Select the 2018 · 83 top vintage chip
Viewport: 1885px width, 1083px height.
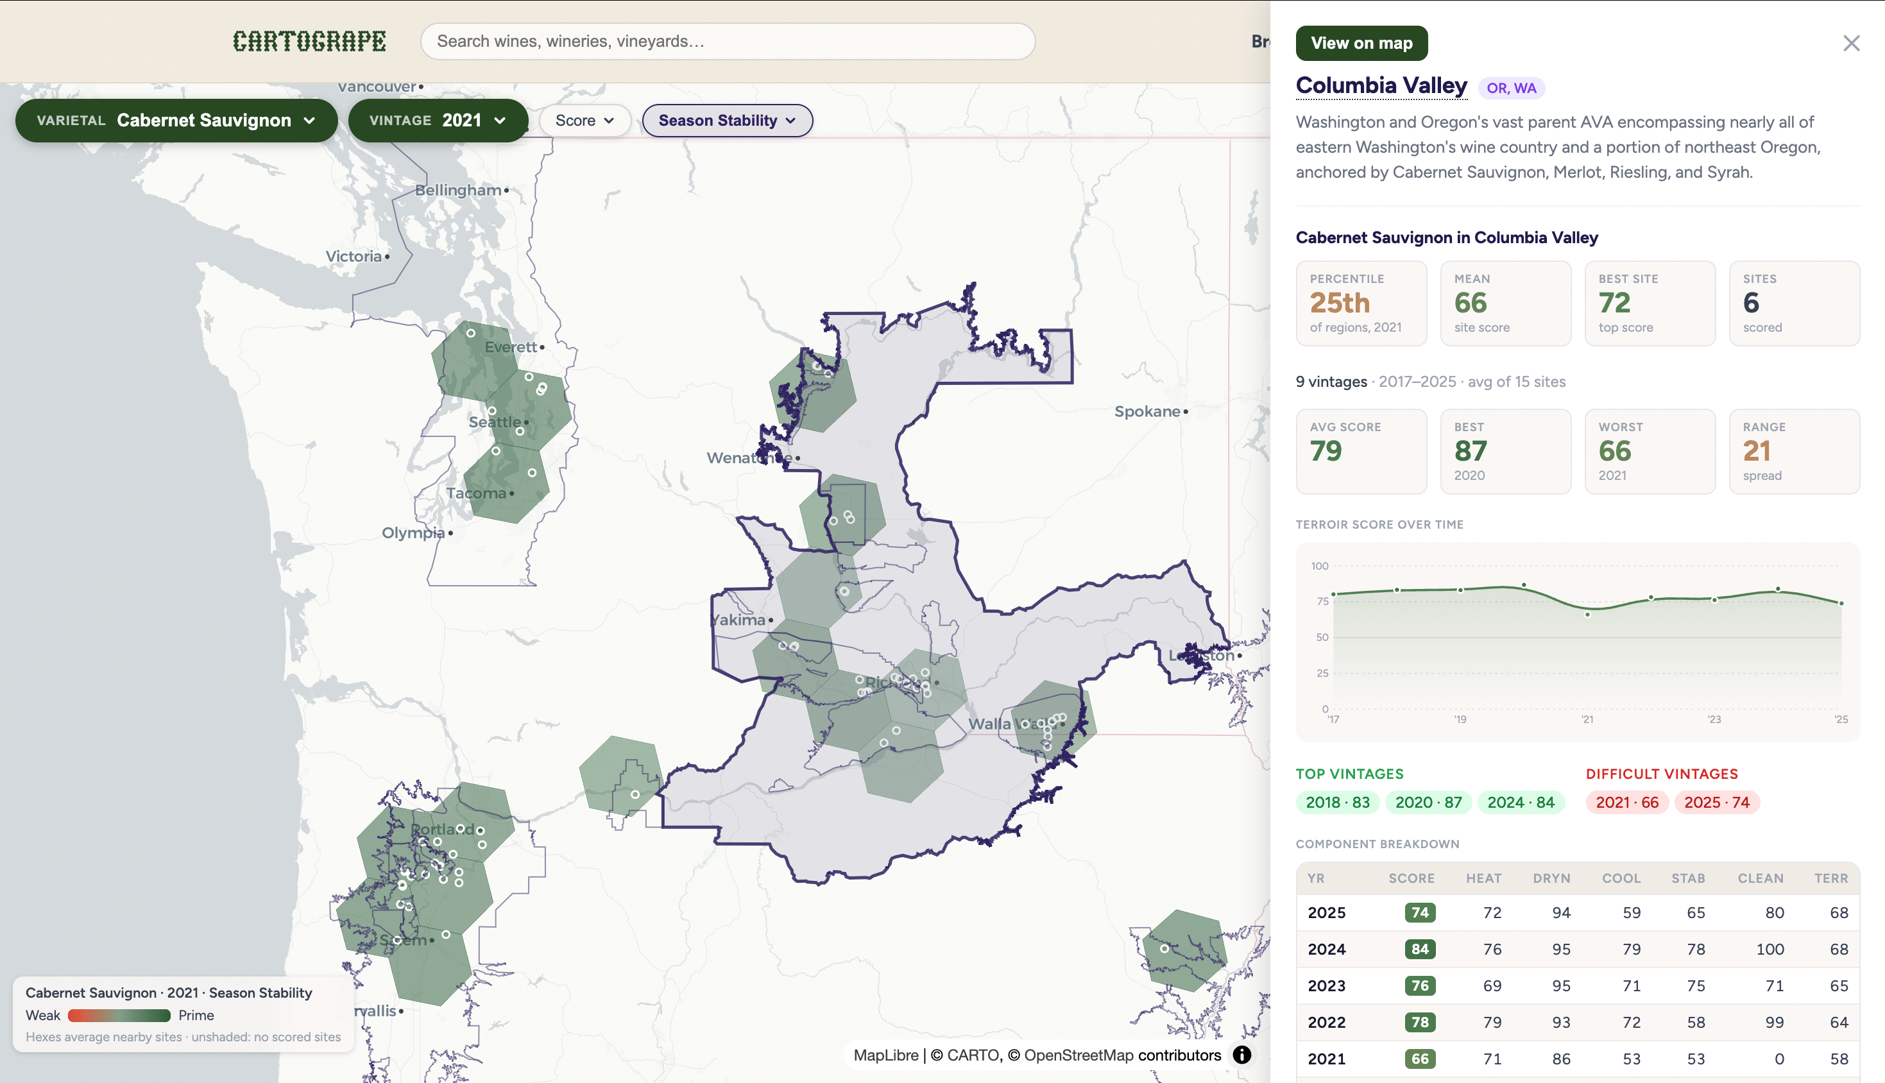(1337, 802)
